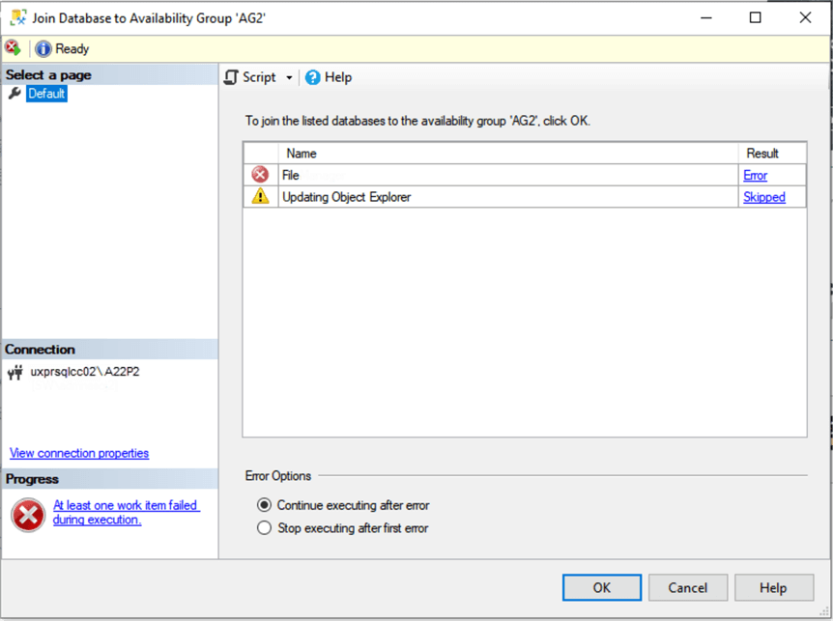Maximize the Join Database dialog window
This screenshot has height=621, width=833.
(755, 17)
